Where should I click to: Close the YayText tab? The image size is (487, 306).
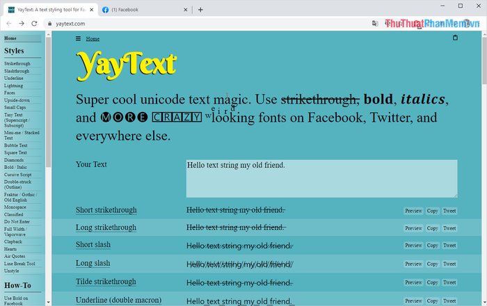(x=92, y=10)
